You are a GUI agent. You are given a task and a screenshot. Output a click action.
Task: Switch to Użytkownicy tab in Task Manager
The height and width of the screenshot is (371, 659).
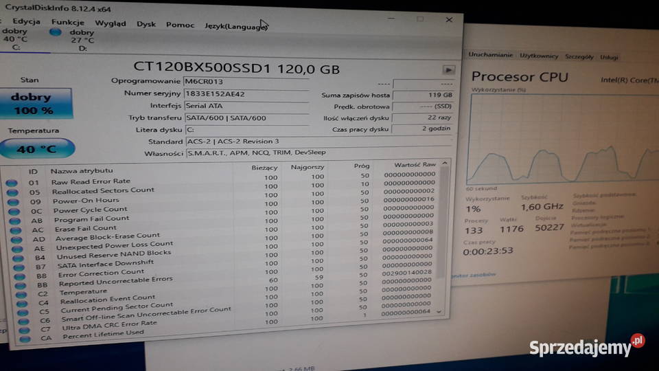[539, 56]
